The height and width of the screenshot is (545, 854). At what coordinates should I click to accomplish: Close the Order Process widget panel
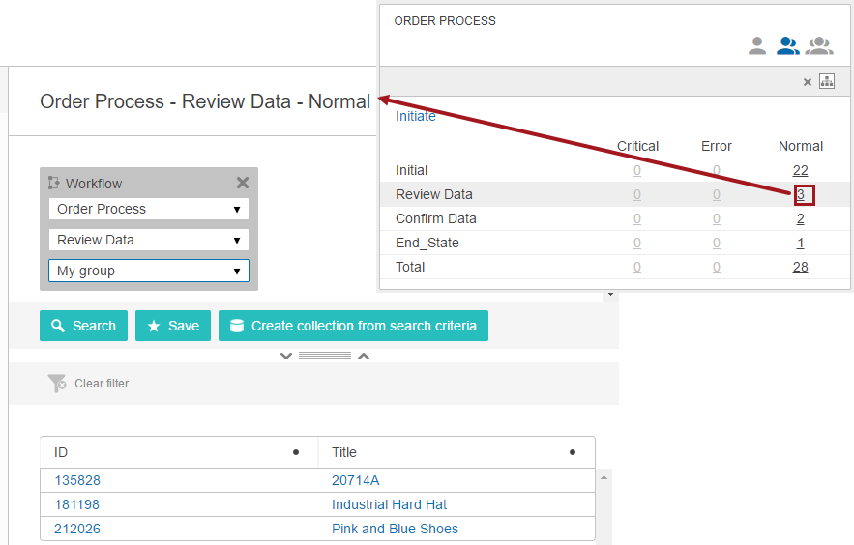point(808,82)
